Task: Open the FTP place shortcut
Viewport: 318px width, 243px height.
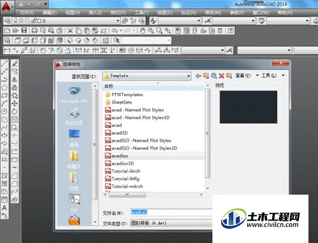Action: (74, 203)
